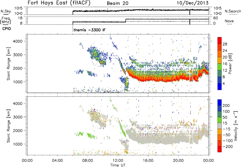Click 'Slant Range [km]' label of the power panel
Image resolution: width=241 pixels, height=167 pixels.
(x=8, y=64)
